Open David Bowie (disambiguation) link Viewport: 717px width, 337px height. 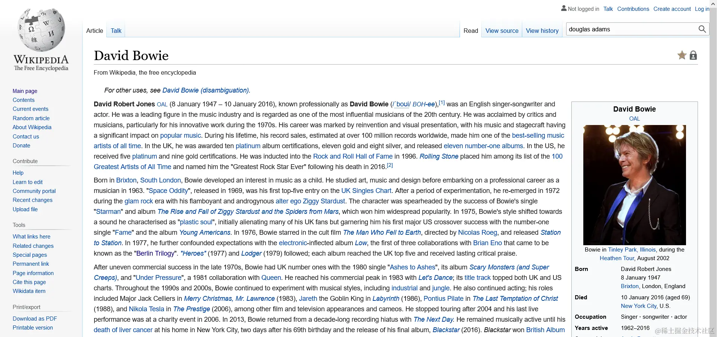tap(205, 90)
